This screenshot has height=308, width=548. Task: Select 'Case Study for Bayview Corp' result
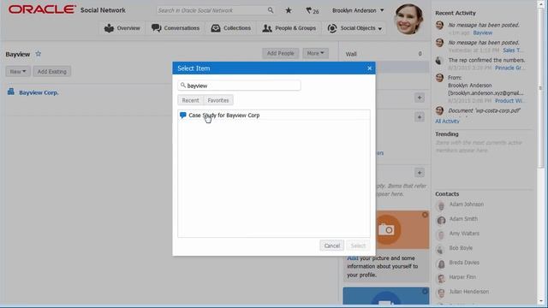[x=274, y=115]
